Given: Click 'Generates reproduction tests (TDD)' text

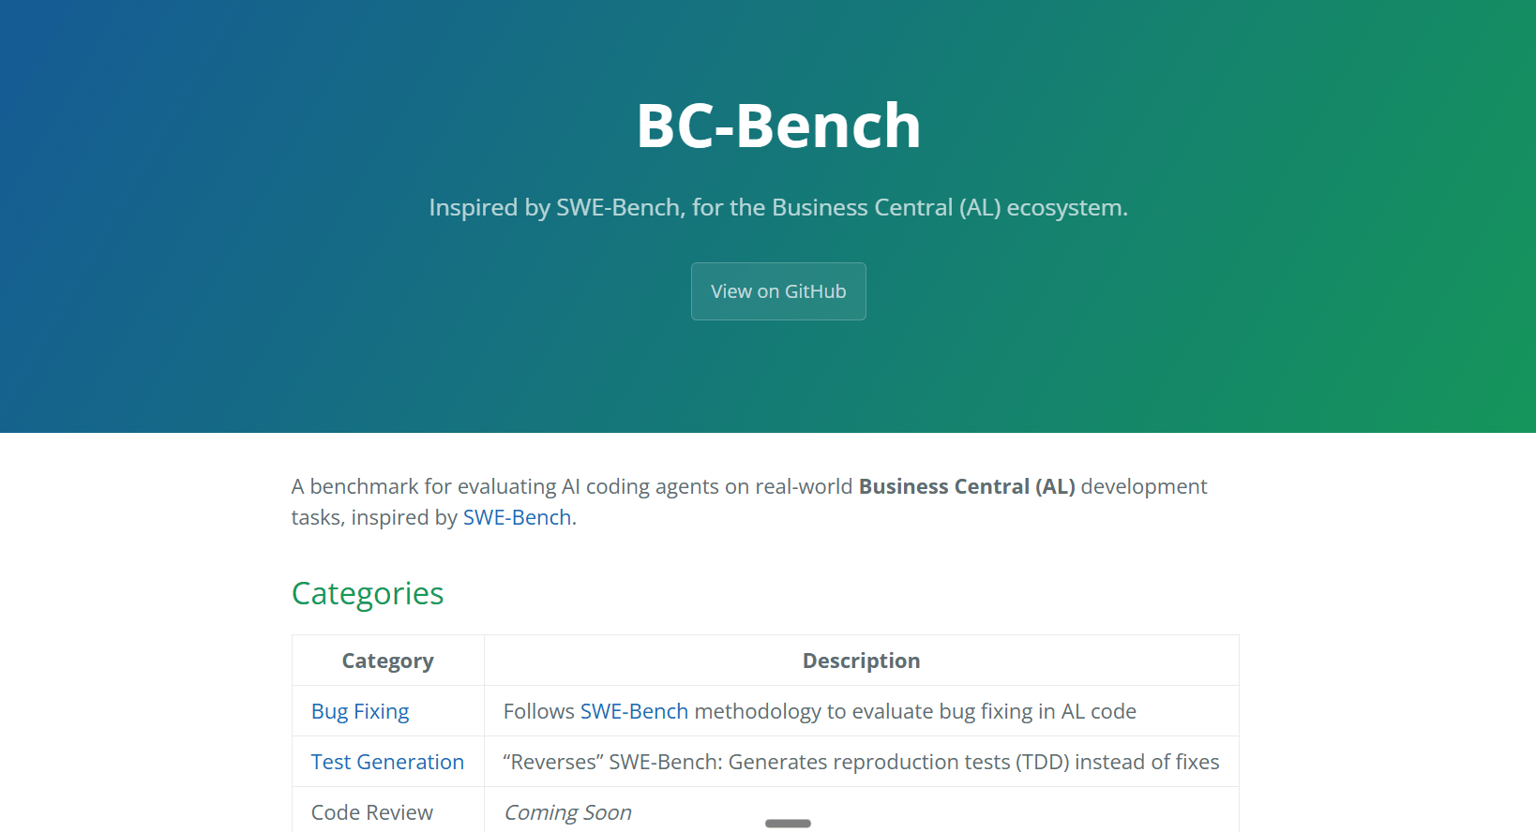Looking at the screenshot, I should click(x=898, y=762).
